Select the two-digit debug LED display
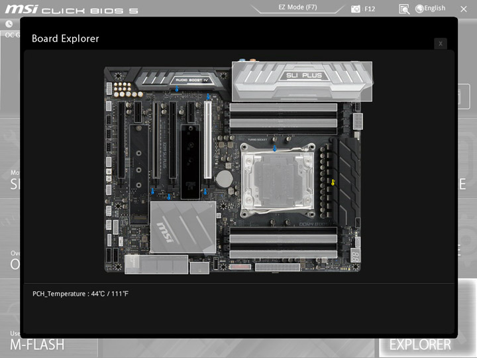This screenshot has height=358, width=477. click(355, 255)
